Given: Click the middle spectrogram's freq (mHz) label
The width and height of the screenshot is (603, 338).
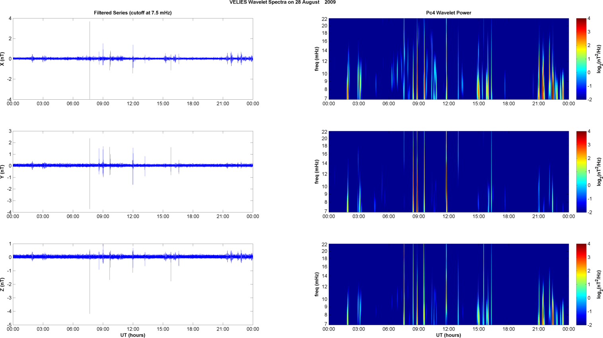Looking at the screenshot, I should [x=317, y=172].
